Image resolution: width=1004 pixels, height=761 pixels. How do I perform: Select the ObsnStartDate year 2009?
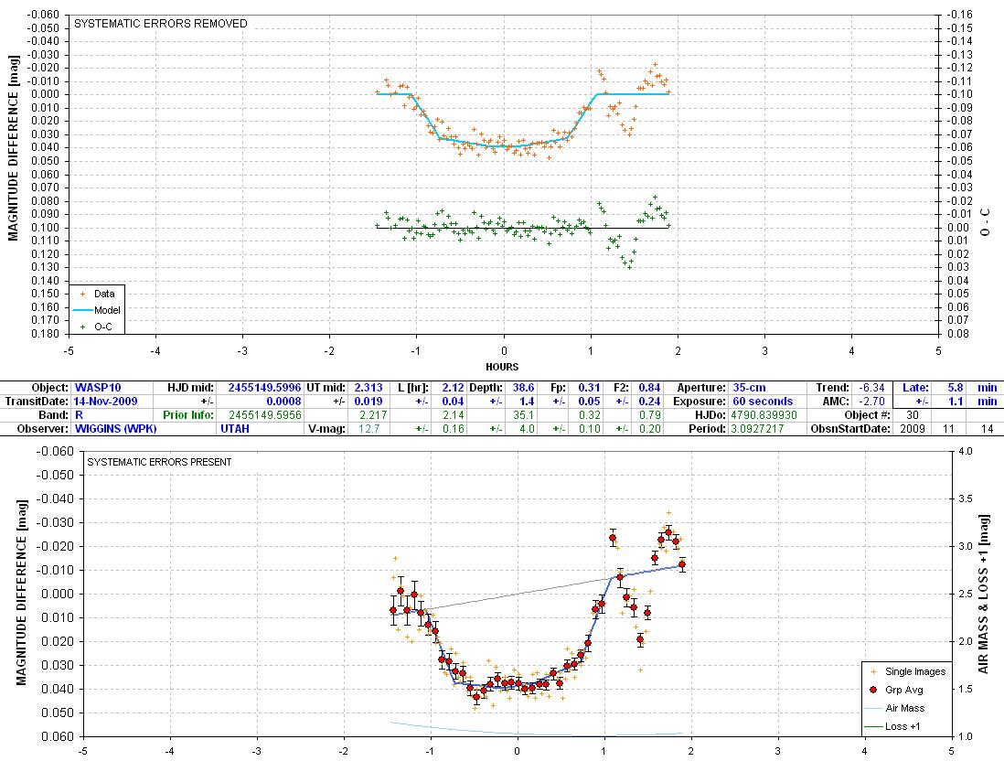pyautogui.click(x=912, y=428)
